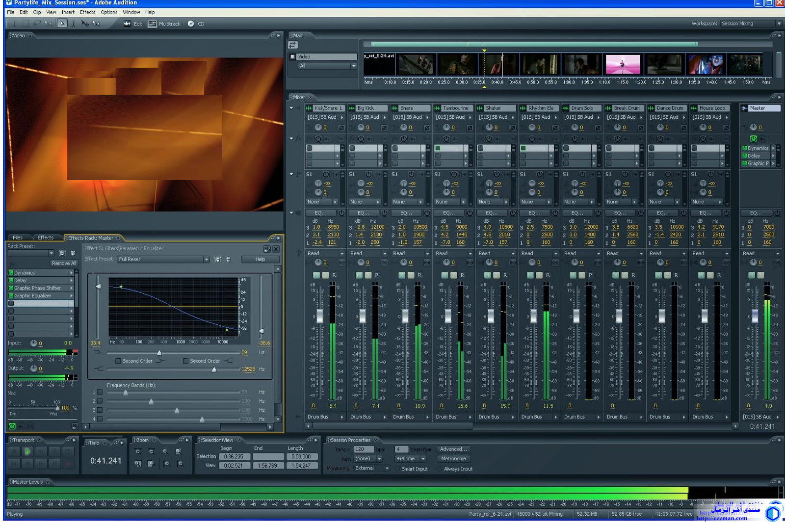Viewport: 785px width, 526px height.
Task: Click the loop toggle icon in Main panel
Action: 293,45
